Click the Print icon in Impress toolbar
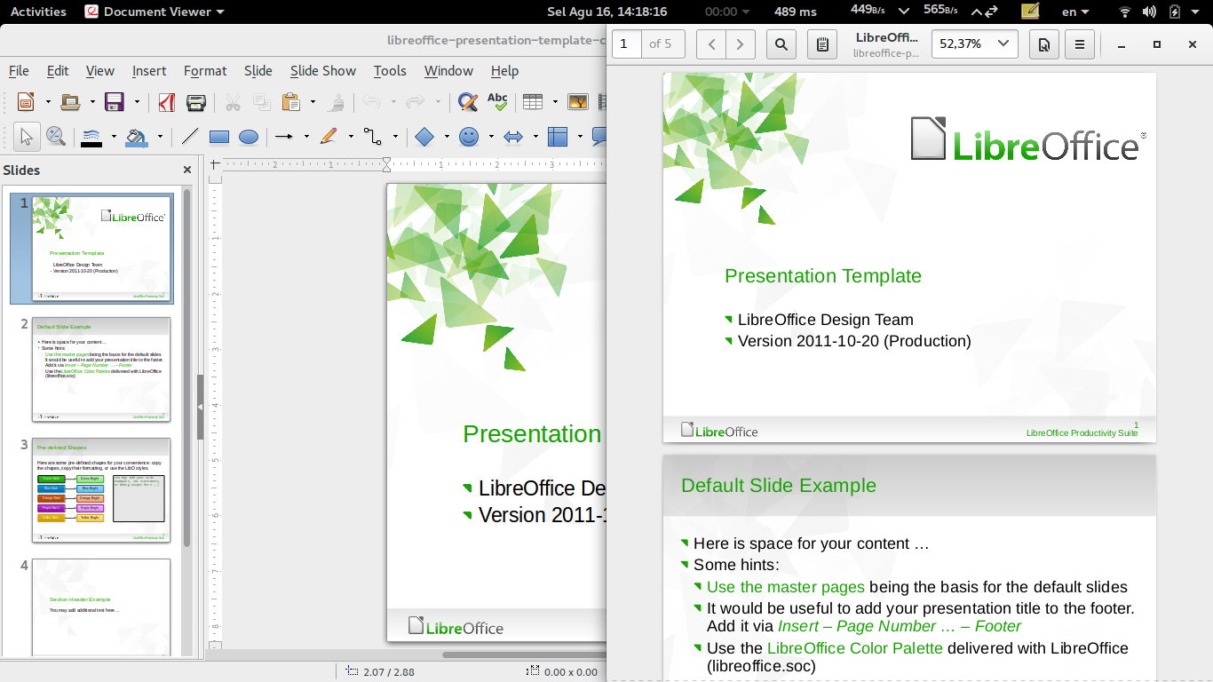 click(196, 102)
